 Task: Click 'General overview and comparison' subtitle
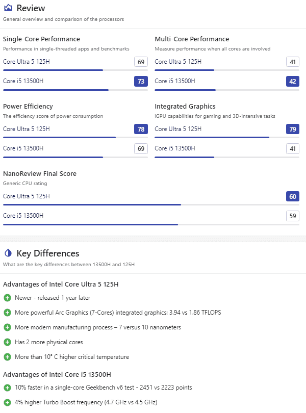tap(63, 19)
